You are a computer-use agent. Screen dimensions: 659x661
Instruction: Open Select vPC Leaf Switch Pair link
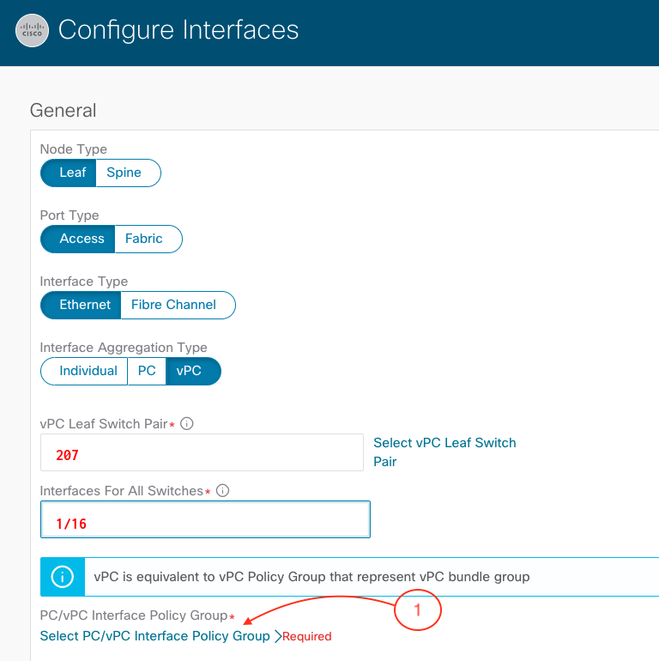click(444, 452)
